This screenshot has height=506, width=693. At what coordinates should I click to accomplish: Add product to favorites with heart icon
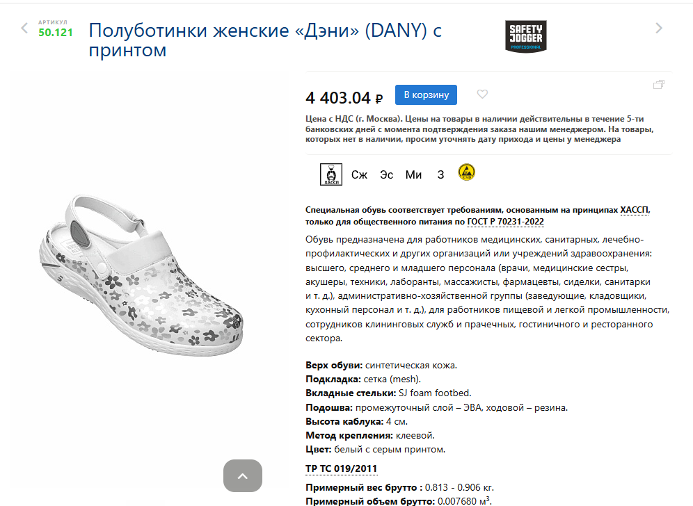tap(482, 94)
